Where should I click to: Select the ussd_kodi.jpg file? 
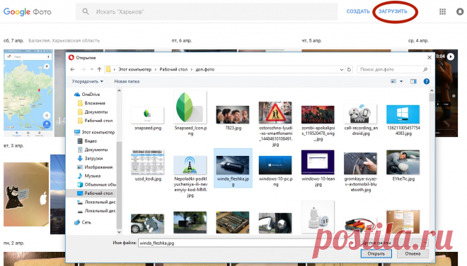tap(148, 166)
